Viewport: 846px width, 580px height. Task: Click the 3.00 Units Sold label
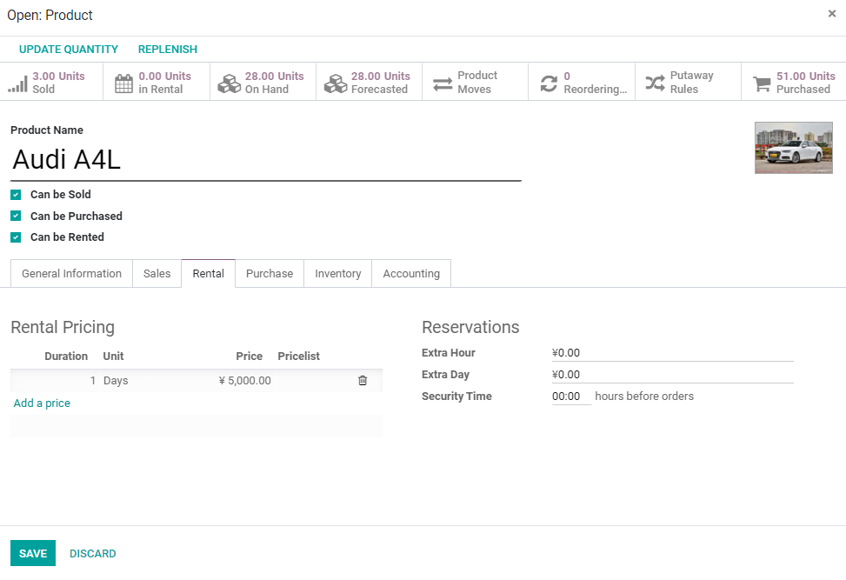point(58,83)
